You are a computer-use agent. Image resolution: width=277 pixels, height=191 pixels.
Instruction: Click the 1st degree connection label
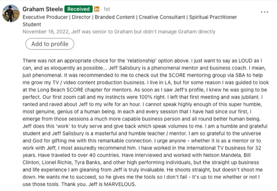pyautogui.click(x=106, y=9)
